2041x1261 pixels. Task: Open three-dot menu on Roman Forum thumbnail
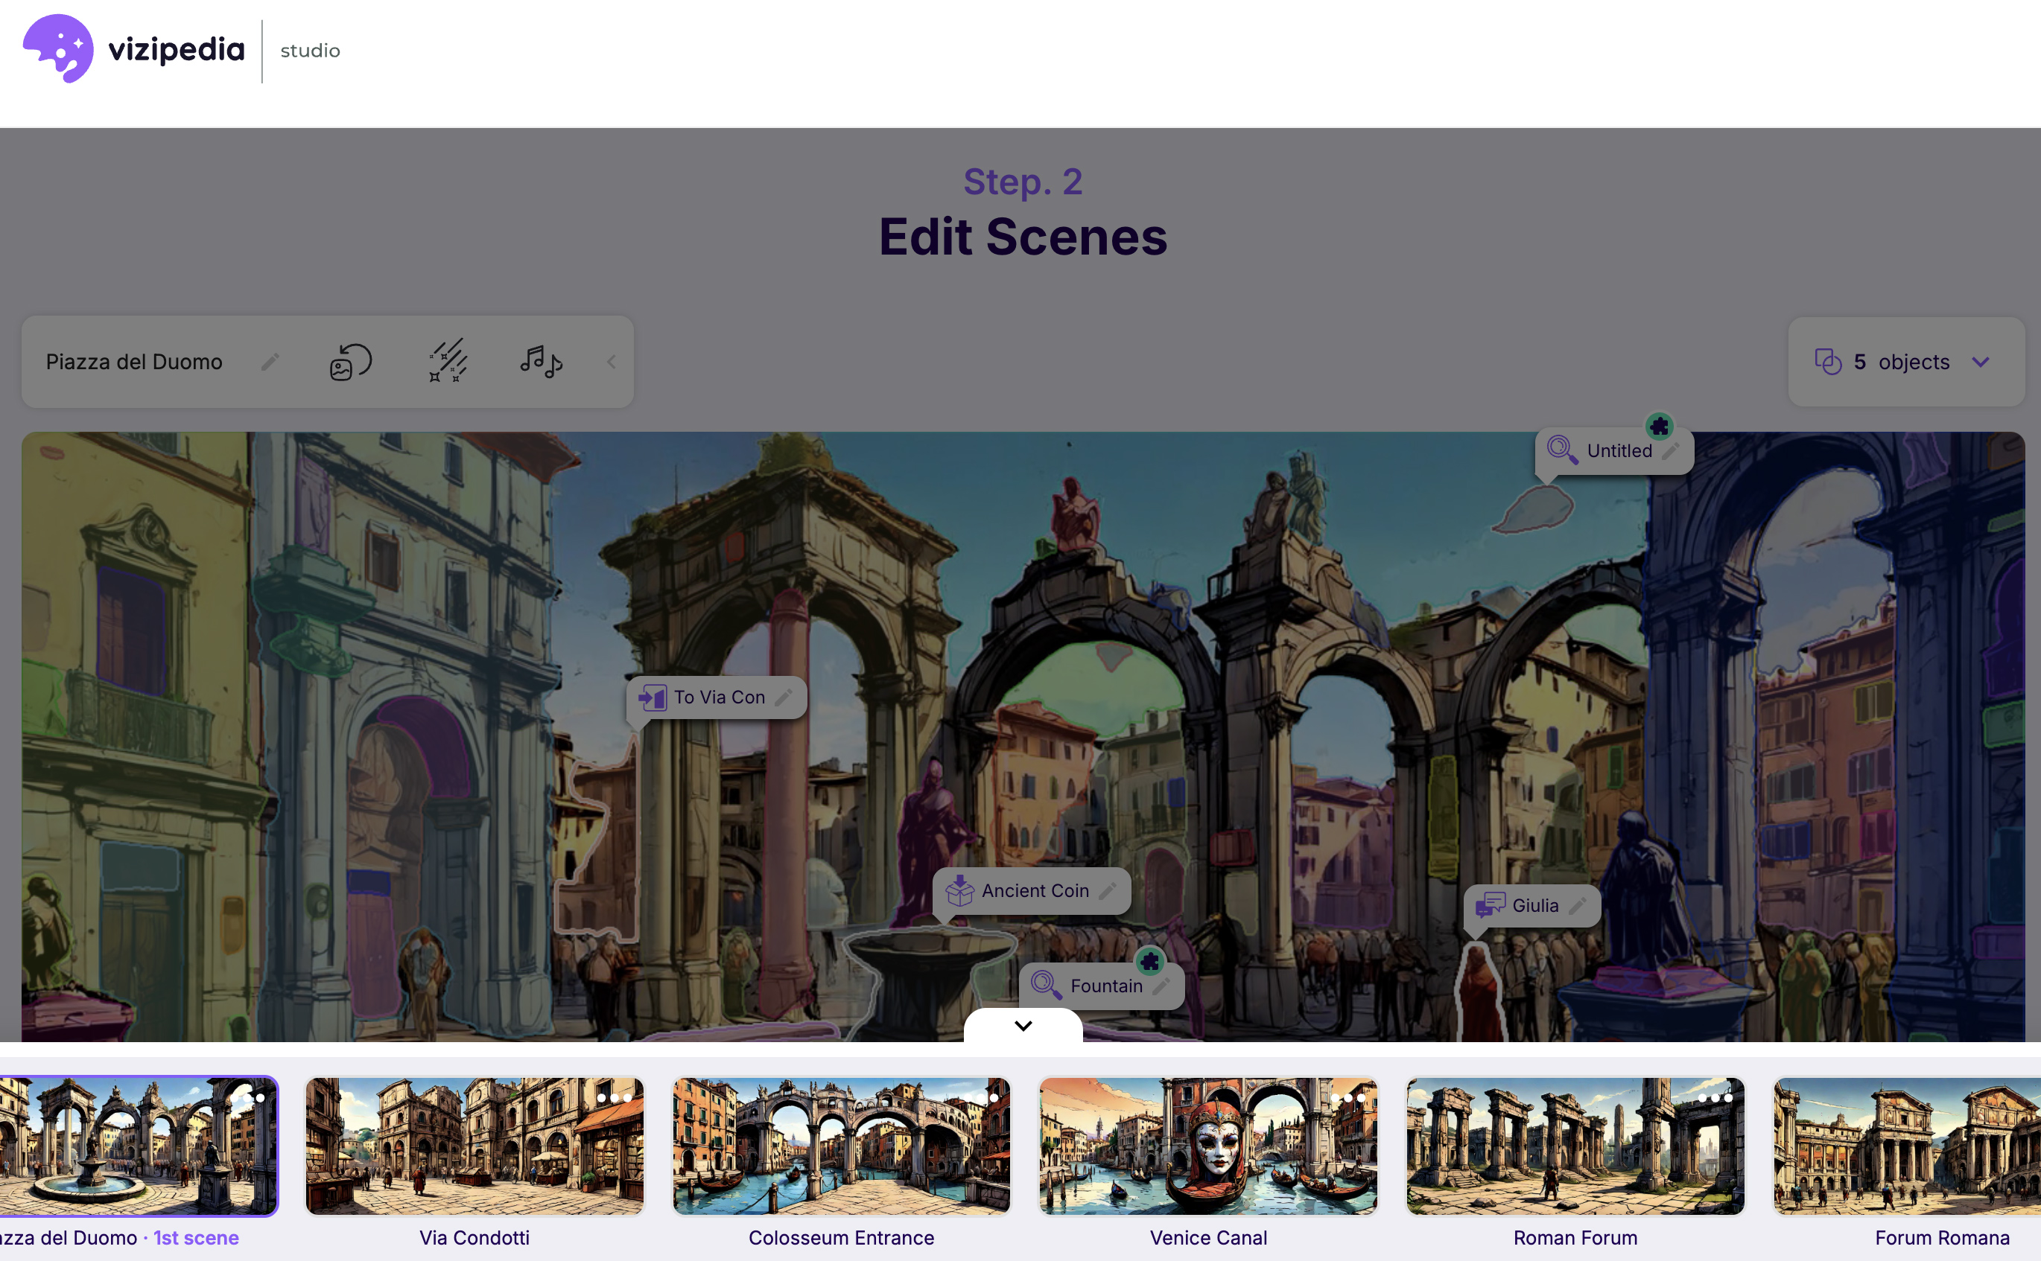(1715, 1097)
